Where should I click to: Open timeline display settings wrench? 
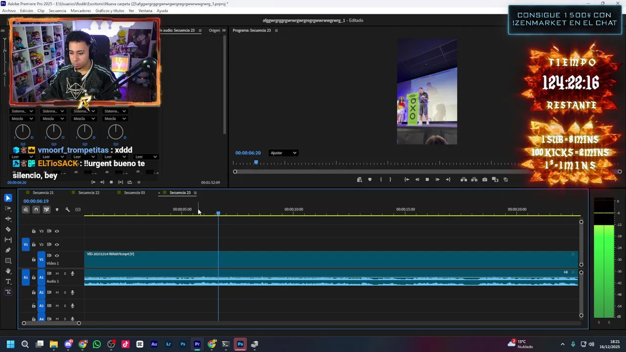pyautogui.click(x=67, y=210)
